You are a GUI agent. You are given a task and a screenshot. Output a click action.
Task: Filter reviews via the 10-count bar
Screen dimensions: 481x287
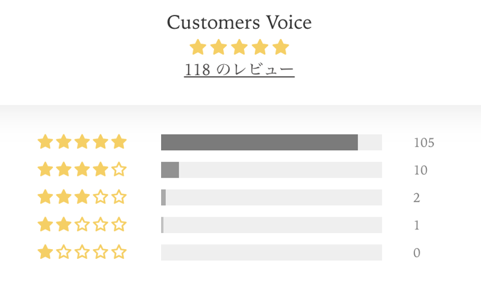tap(272, 170)
